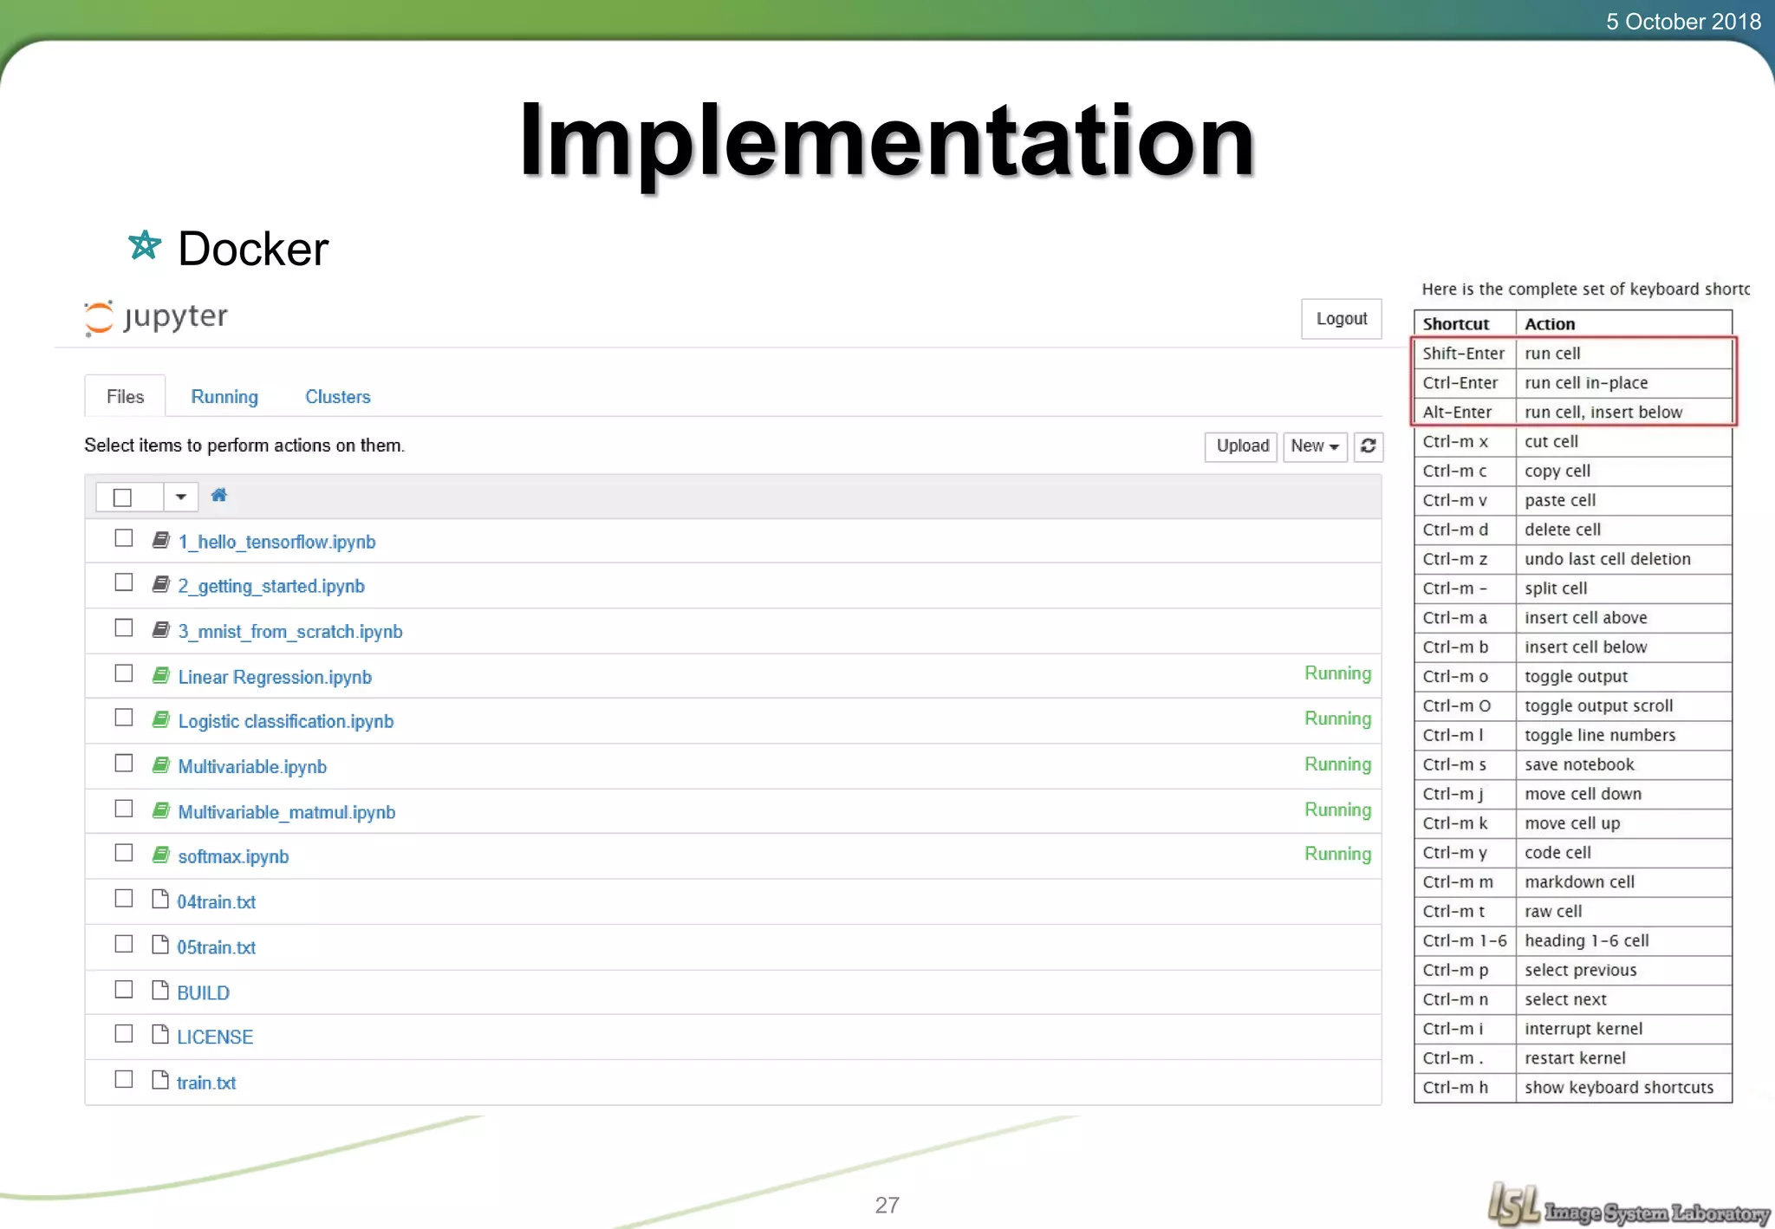Click the 'Ctrl-m 1-6' shortcut cell
This screenshot has height=1229, width=1775.
pyautogui.click(x=1465, y=941)
